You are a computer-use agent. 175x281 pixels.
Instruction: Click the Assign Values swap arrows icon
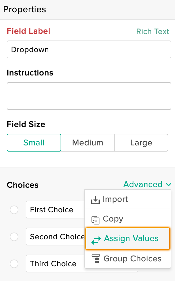(x=96, y=241)
